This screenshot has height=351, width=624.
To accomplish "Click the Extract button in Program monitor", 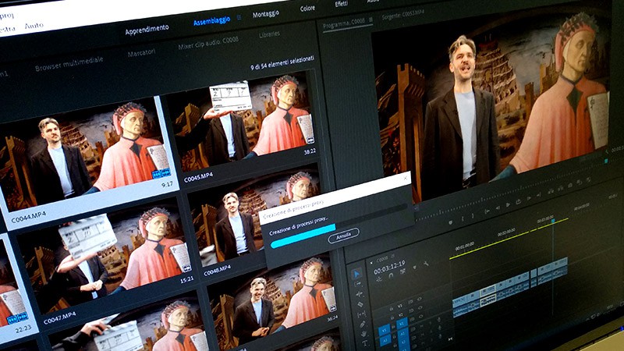I will click(561, 189).
